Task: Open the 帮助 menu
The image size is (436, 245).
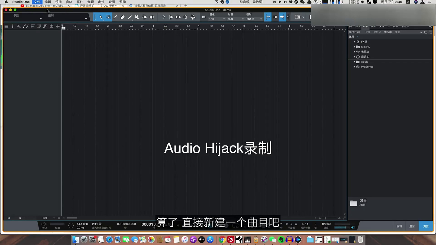Action: (122, 2)
